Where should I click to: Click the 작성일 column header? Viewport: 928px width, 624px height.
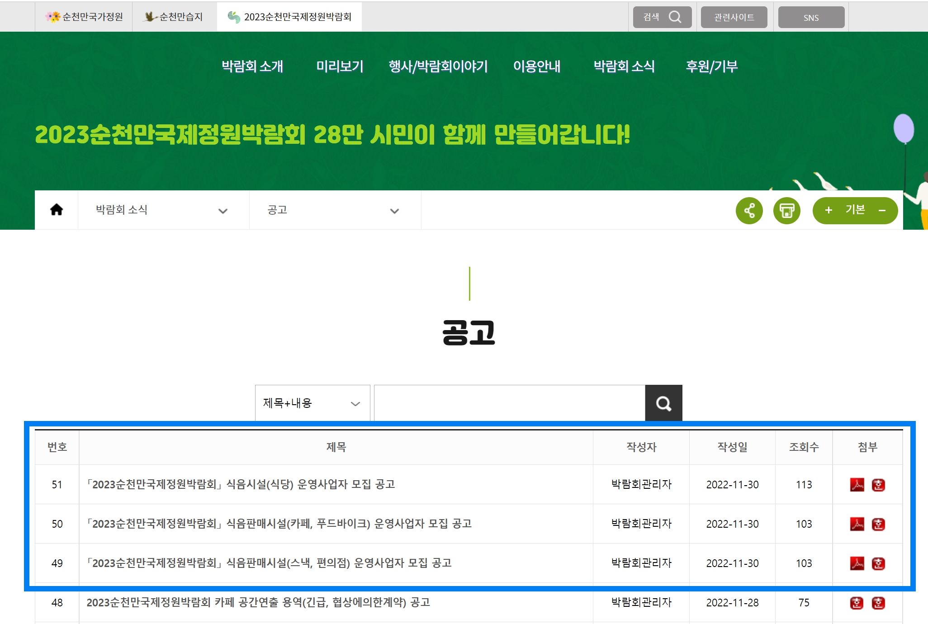[x=733, y=447]
